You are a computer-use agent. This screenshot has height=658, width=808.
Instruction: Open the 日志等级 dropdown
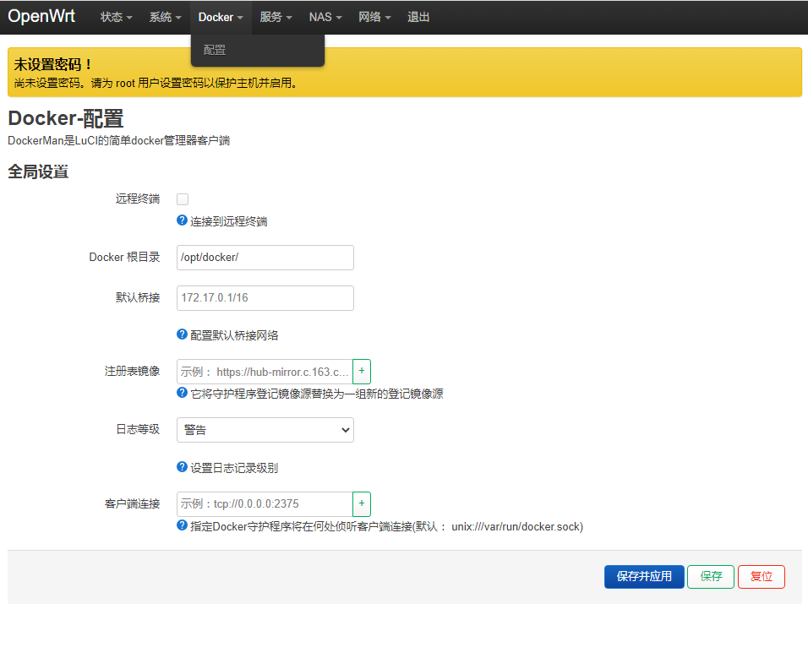[265, 430]
